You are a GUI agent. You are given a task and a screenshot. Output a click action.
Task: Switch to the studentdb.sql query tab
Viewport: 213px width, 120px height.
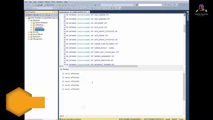click(73, 12)
